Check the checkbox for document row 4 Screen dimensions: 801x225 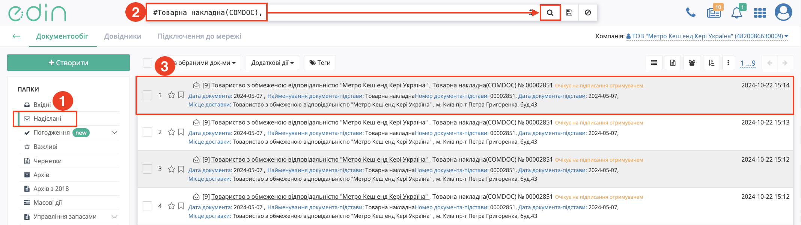[x=148, y=206]
